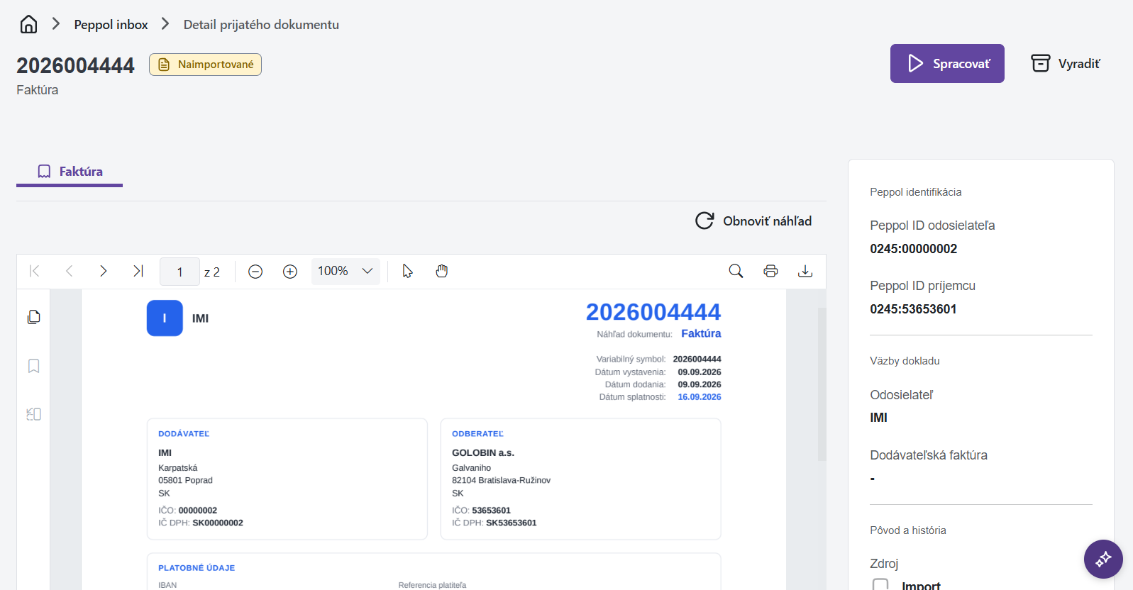Screen dimensions: 1133x590
Task: Activate the hand pan tool
Action: tap(442, 271)
